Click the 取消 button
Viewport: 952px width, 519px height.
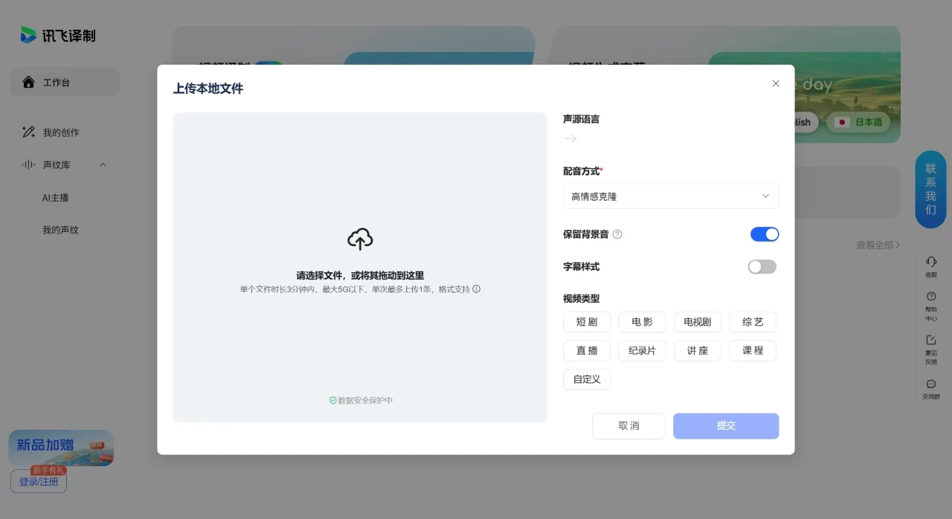(628, 426)
